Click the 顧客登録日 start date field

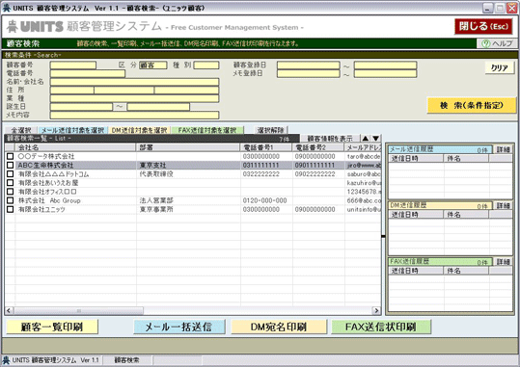click(309, 66)
